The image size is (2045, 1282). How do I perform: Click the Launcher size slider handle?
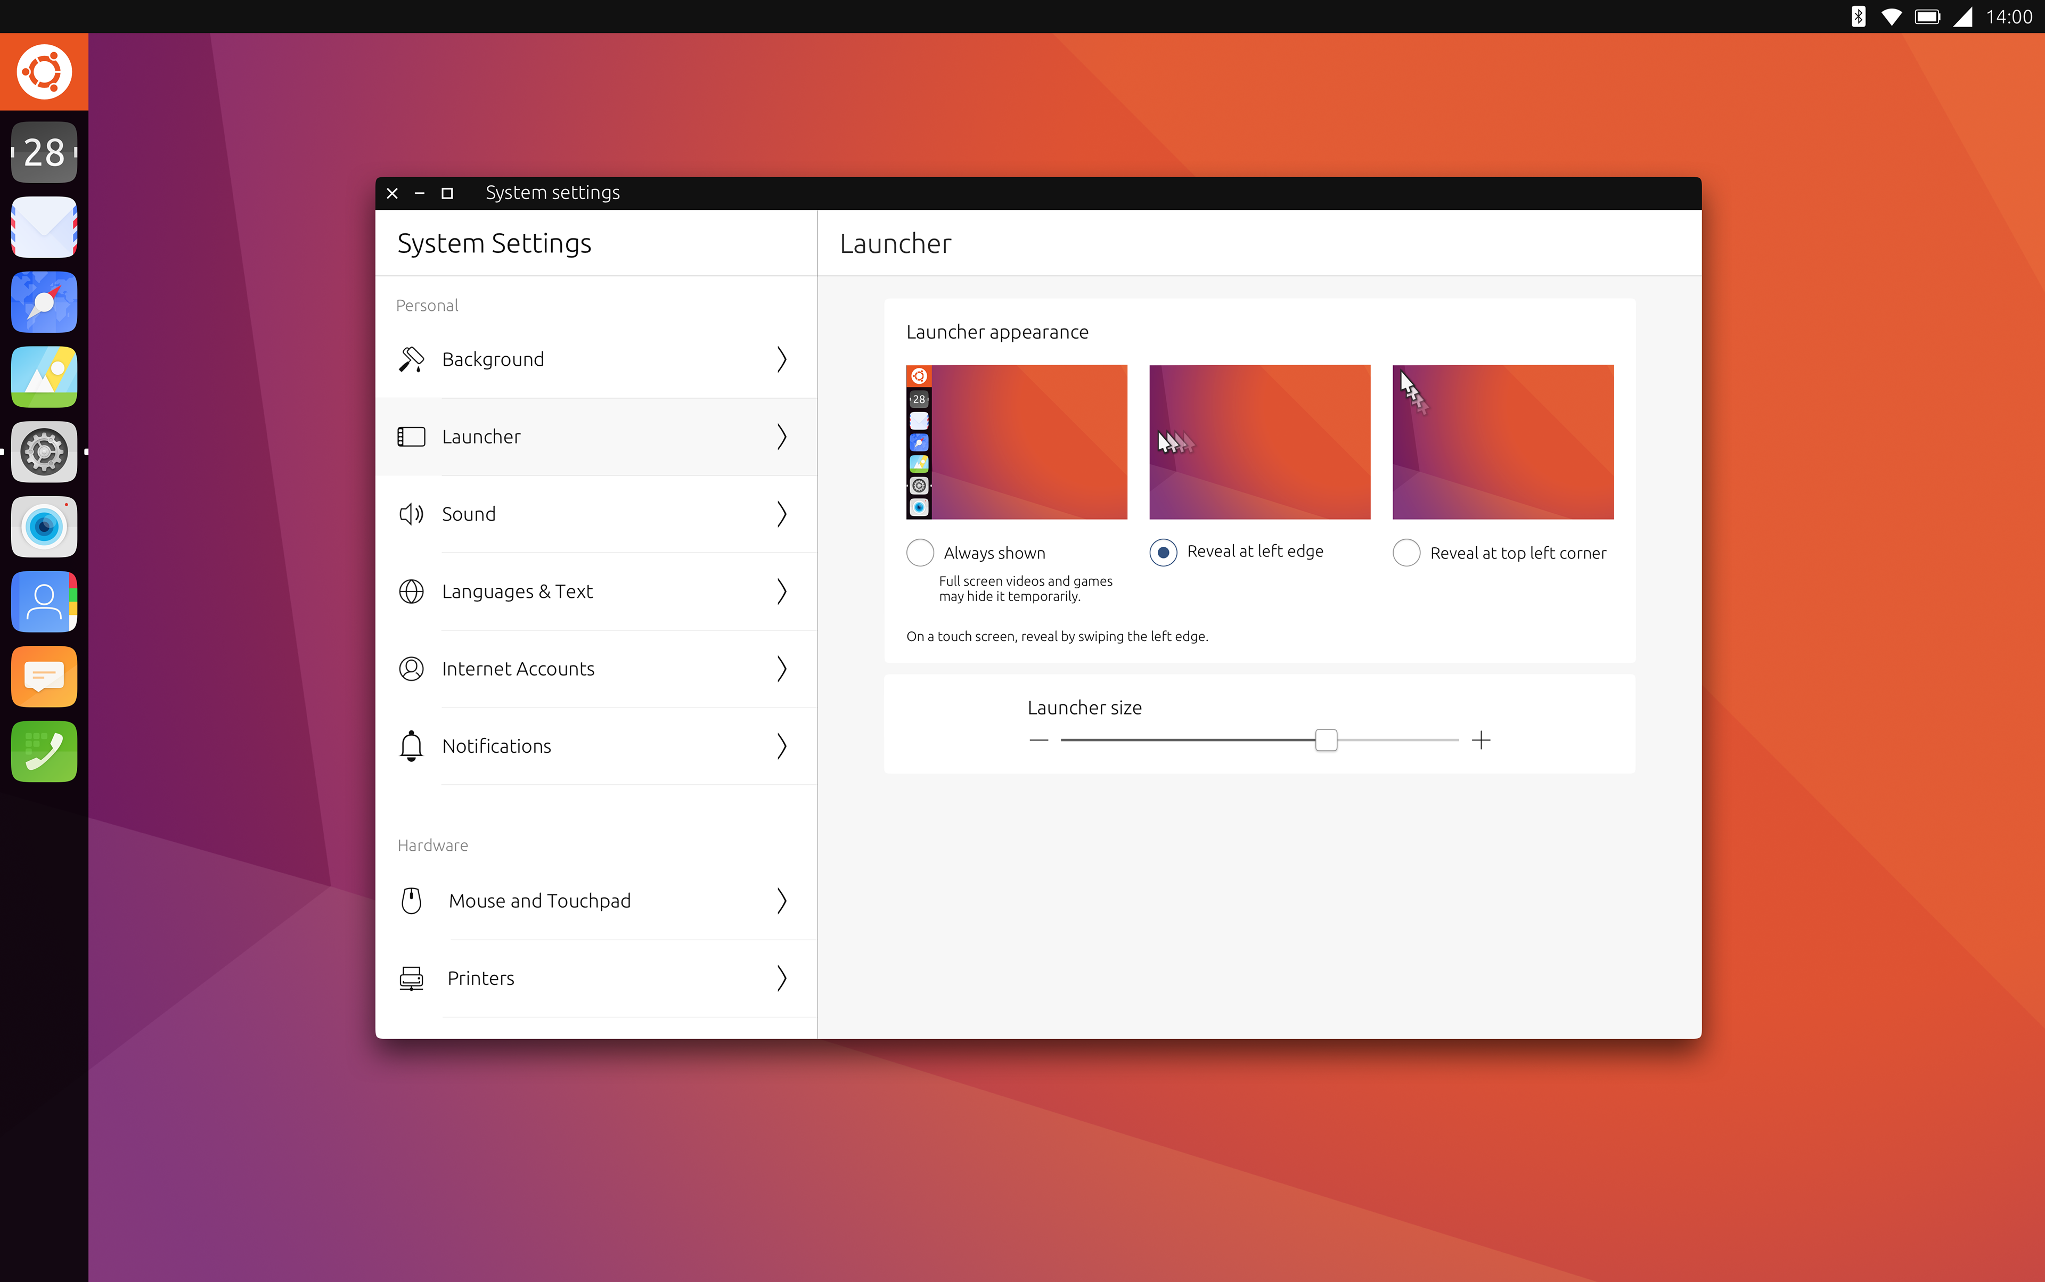click(x=1326, y=740)
